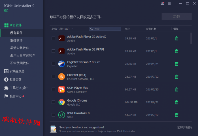The width and height of the screenshot is (198, 136).
Task: Click trash icon for IObit Uninstaller 9
Action: click(x=176, y=115)
